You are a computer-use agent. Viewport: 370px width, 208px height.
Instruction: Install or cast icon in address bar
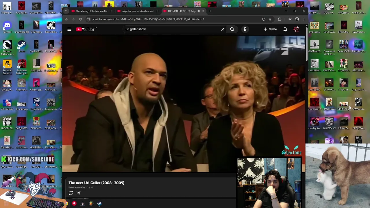[x=264, y=19]
